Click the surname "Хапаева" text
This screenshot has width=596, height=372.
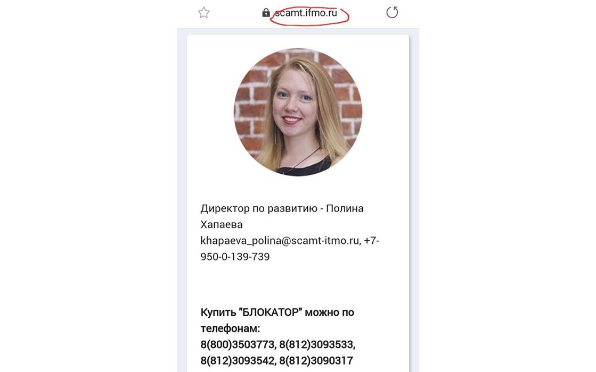click(221, 224)
